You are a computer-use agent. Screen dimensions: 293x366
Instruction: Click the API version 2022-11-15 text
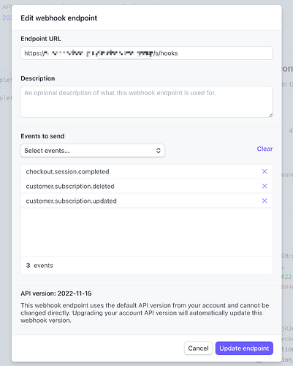coord(56,294)
